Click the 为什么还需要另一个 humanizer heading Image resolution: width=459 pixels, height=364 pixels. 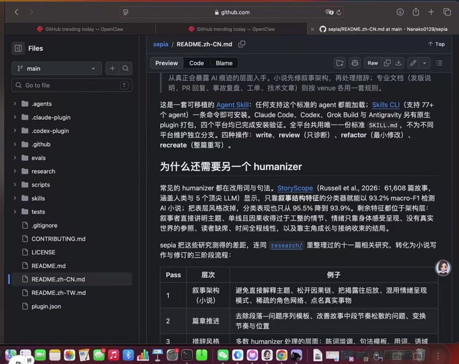[x=231, y=166]
